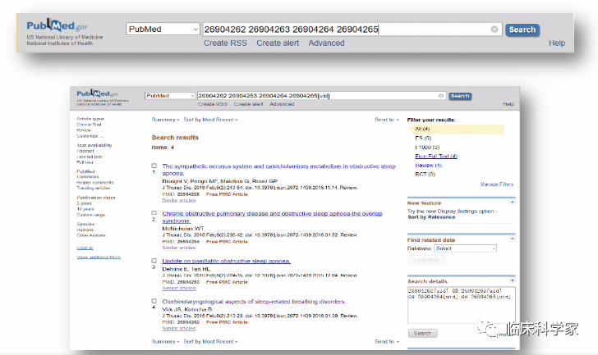Click the results page Search button

[460, 96]
